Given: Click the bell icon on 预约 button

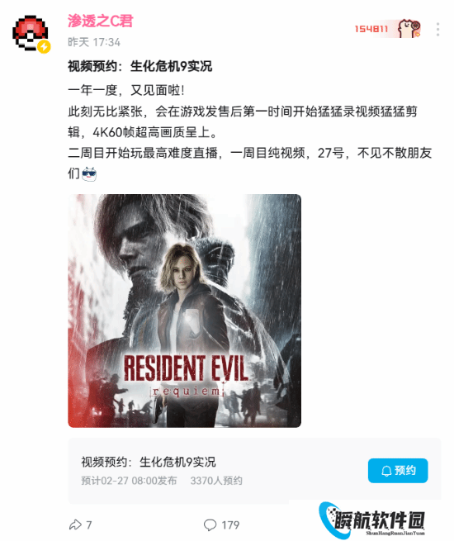Looking at the screenshot, I should 386,471.
